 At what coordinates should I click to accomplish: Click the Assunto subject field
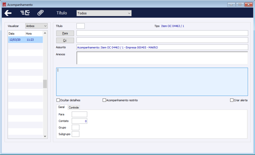point(162,47)
